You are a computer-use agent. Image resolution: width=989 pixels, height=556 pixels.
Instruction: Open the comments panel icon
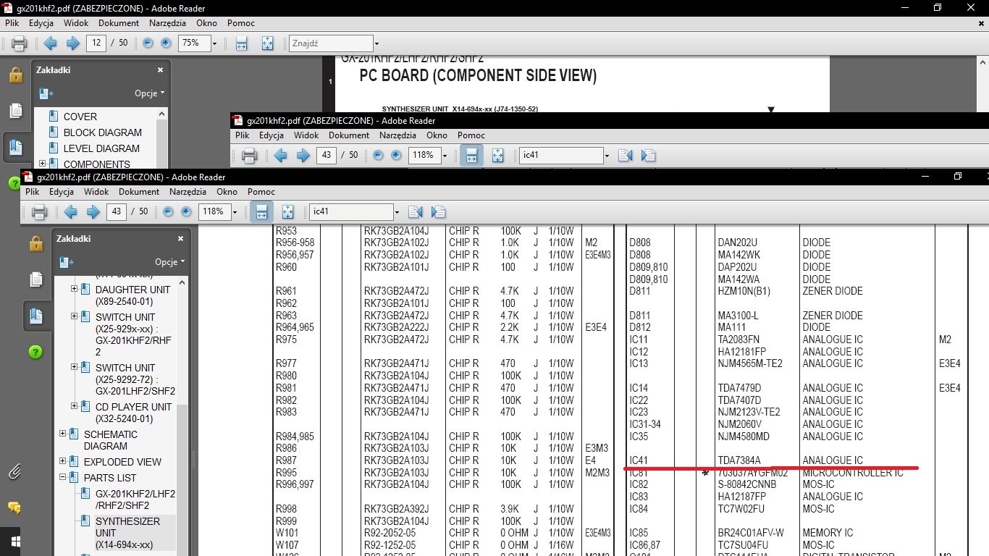pyautogui.click(x=14, y=507)
